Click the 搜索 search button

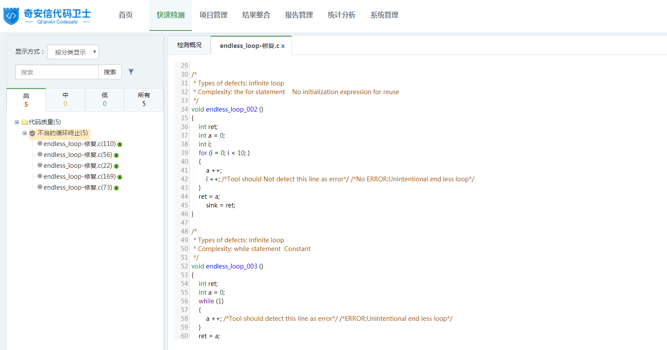point(110,72)
